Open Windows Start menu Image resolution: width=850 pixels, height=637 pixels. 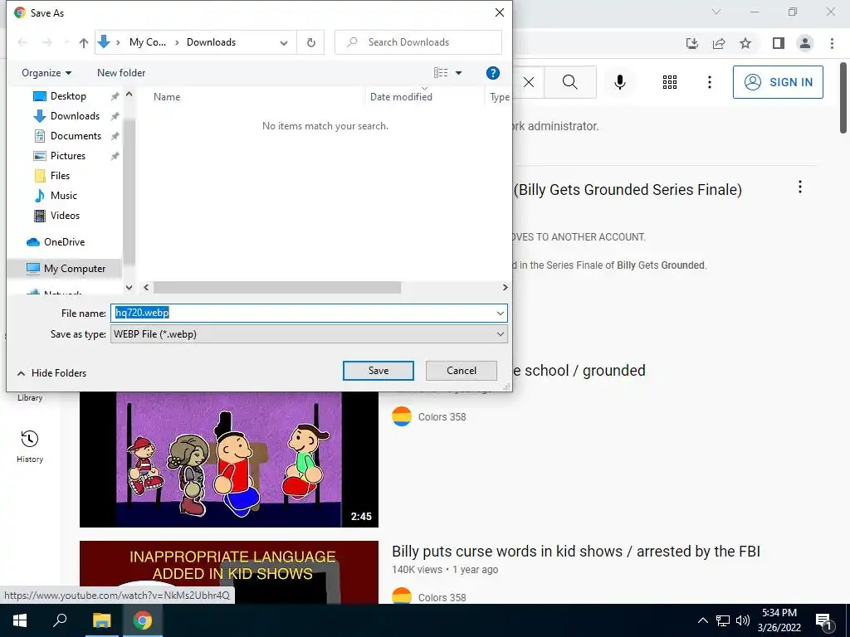point(20,620)
